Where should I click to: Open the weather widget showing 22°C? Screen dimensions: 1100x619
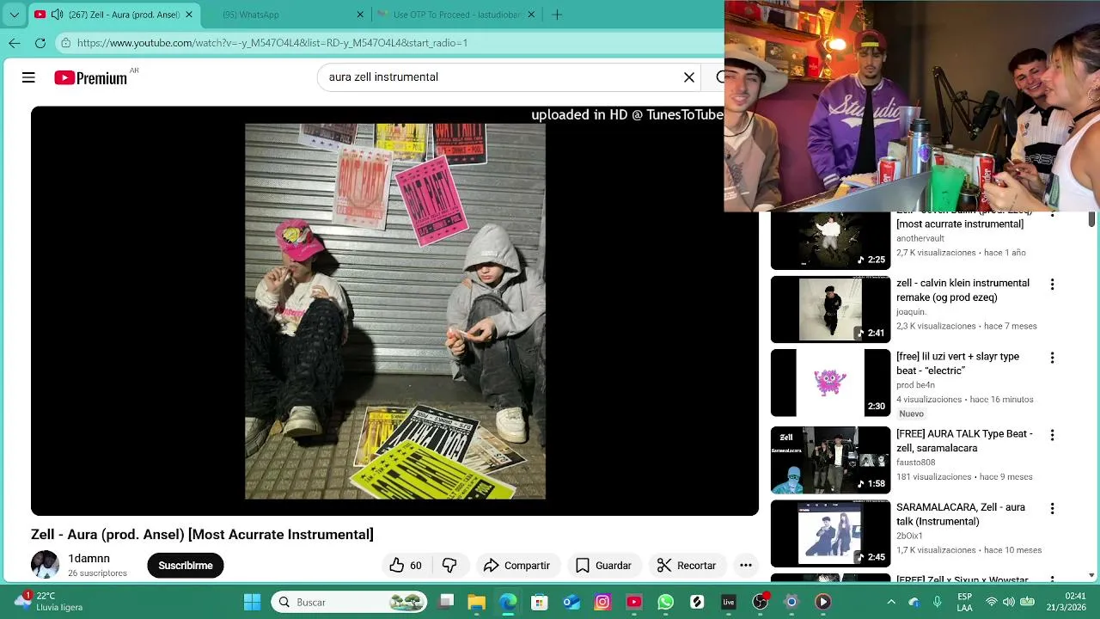(x=50, y=601)
